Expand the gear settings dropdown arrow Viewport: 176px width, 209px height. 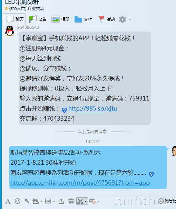pos(130,19)
